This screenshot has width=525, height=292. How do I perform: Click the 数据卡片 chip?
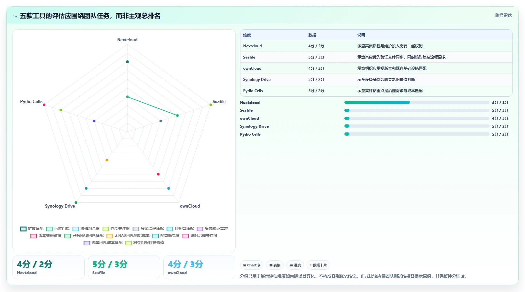[318, 265]
